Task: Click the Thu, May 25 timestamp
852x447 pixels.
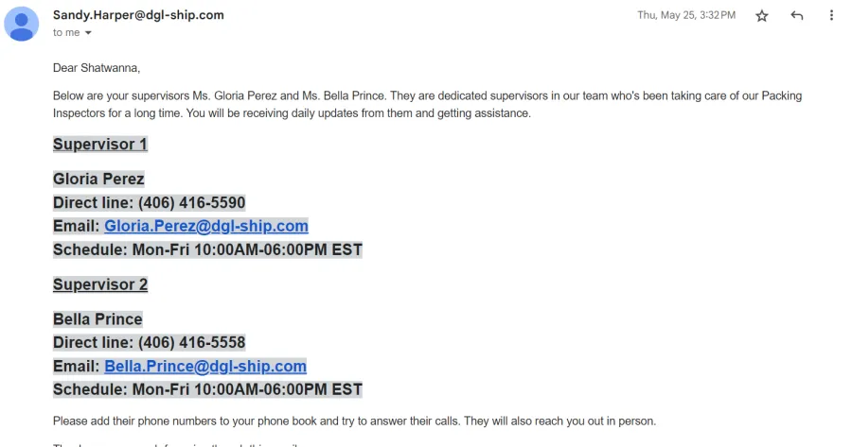Action: point(686,15)
